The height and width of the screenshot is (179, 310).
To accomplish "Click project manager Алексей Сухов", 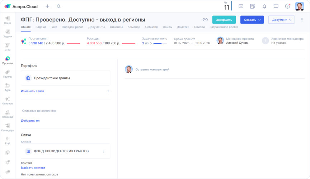I will click(x=237, y=43).
